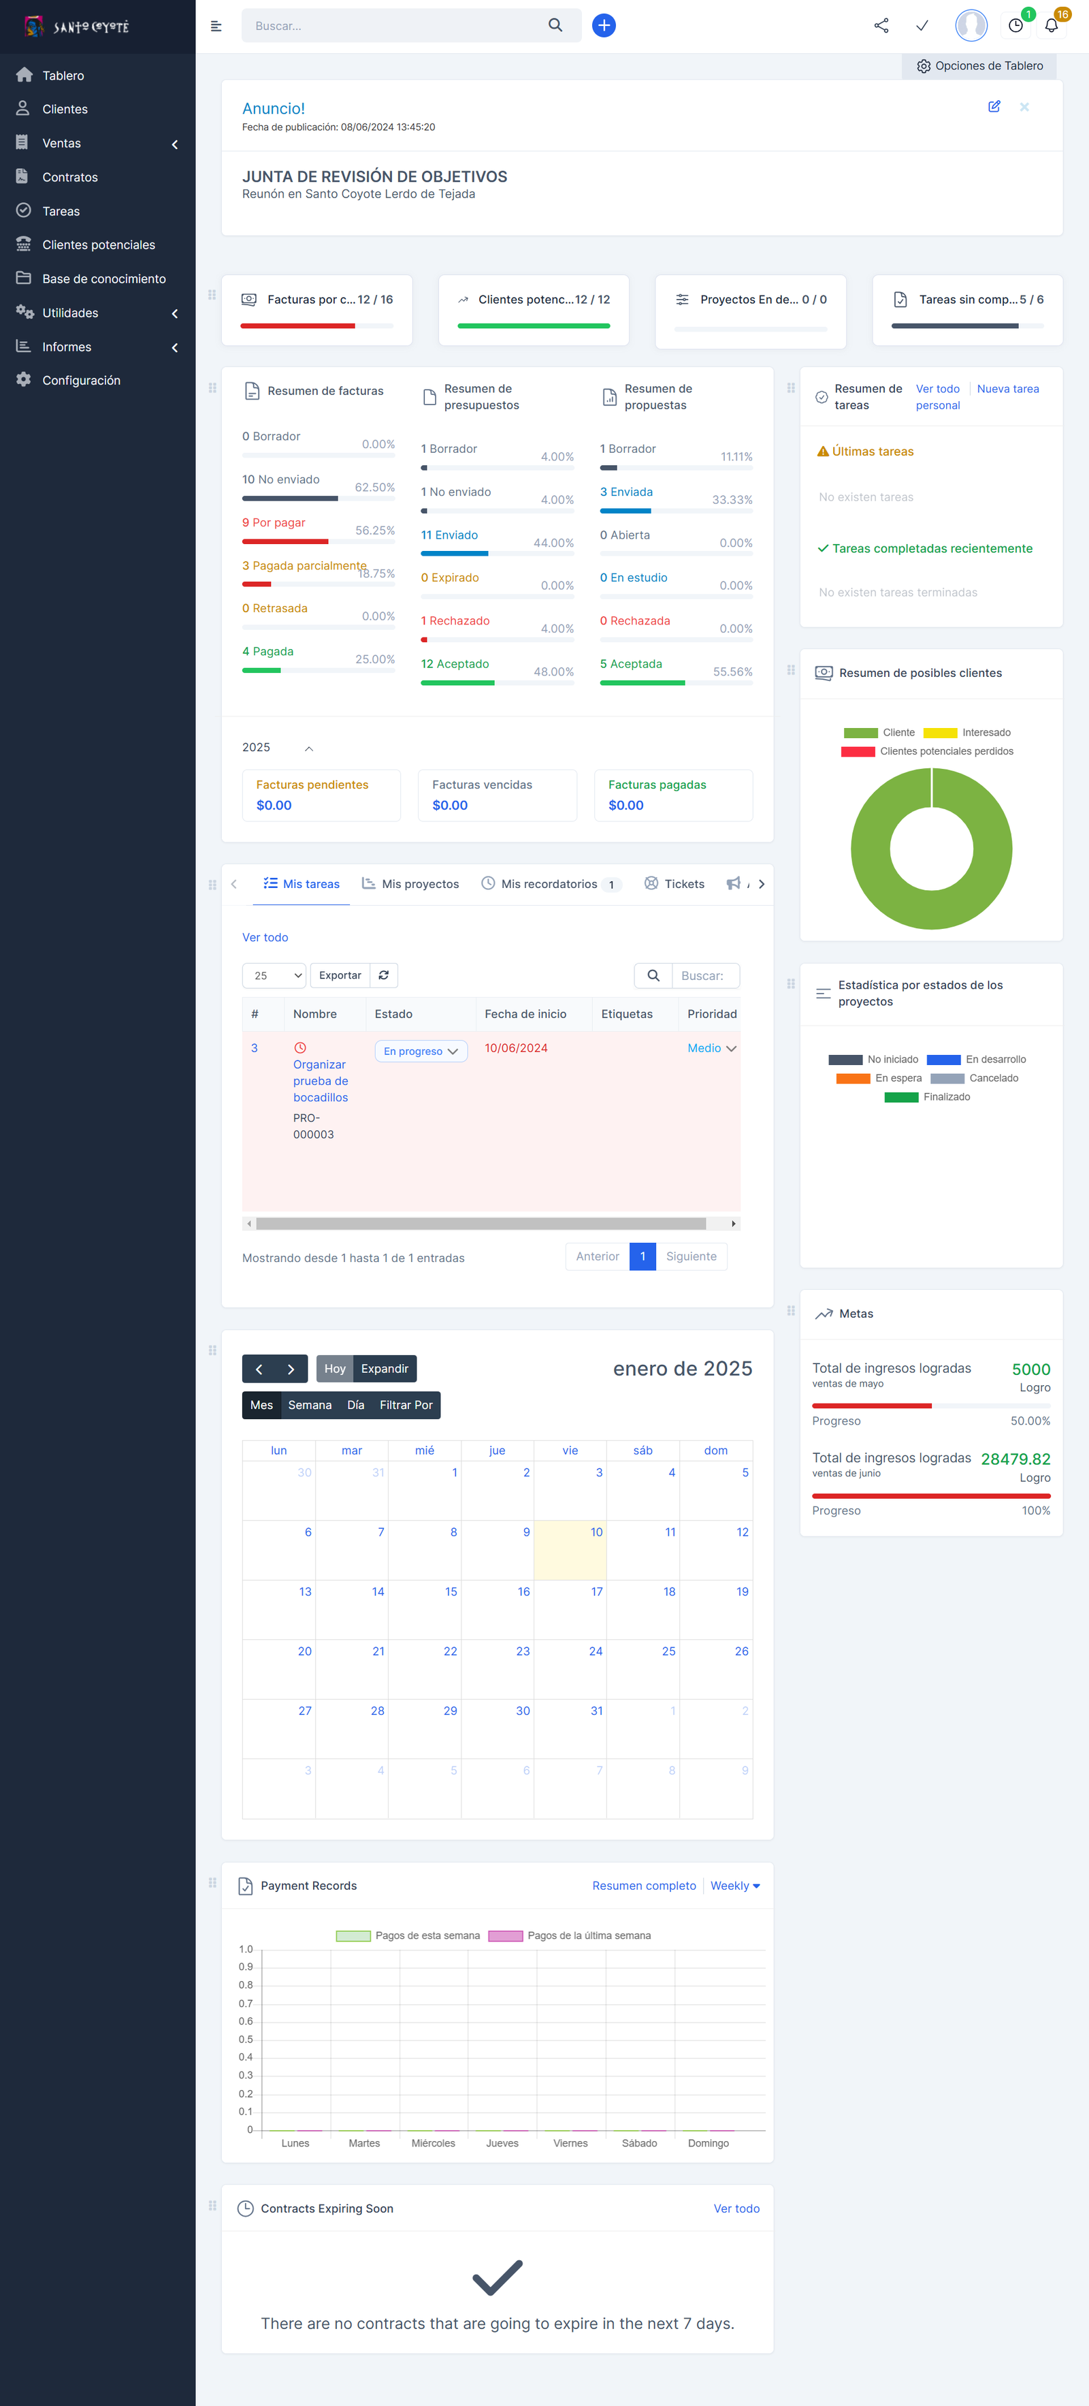The height and width of the screenshot is (2406, 1089).
Task: Click the blue plus quick-create icon
Action: 604,26
